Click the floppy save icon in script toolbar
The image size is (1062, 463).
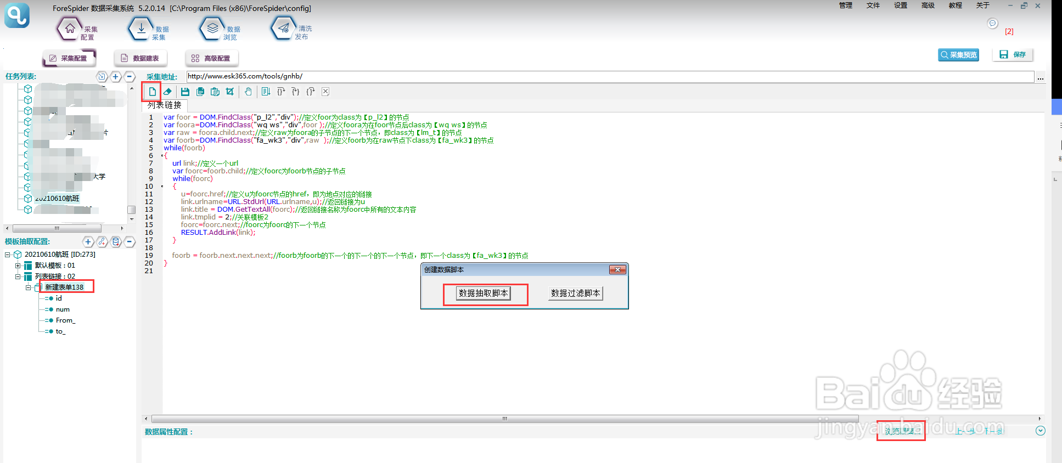pyautogui.click(x=185, y=92)
